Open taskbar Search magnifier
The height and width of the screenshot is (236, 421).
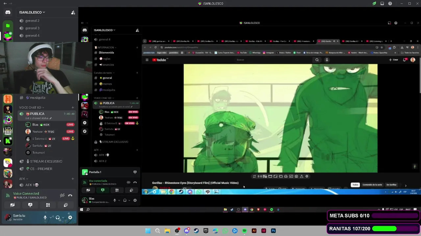(x=158, y=231)
